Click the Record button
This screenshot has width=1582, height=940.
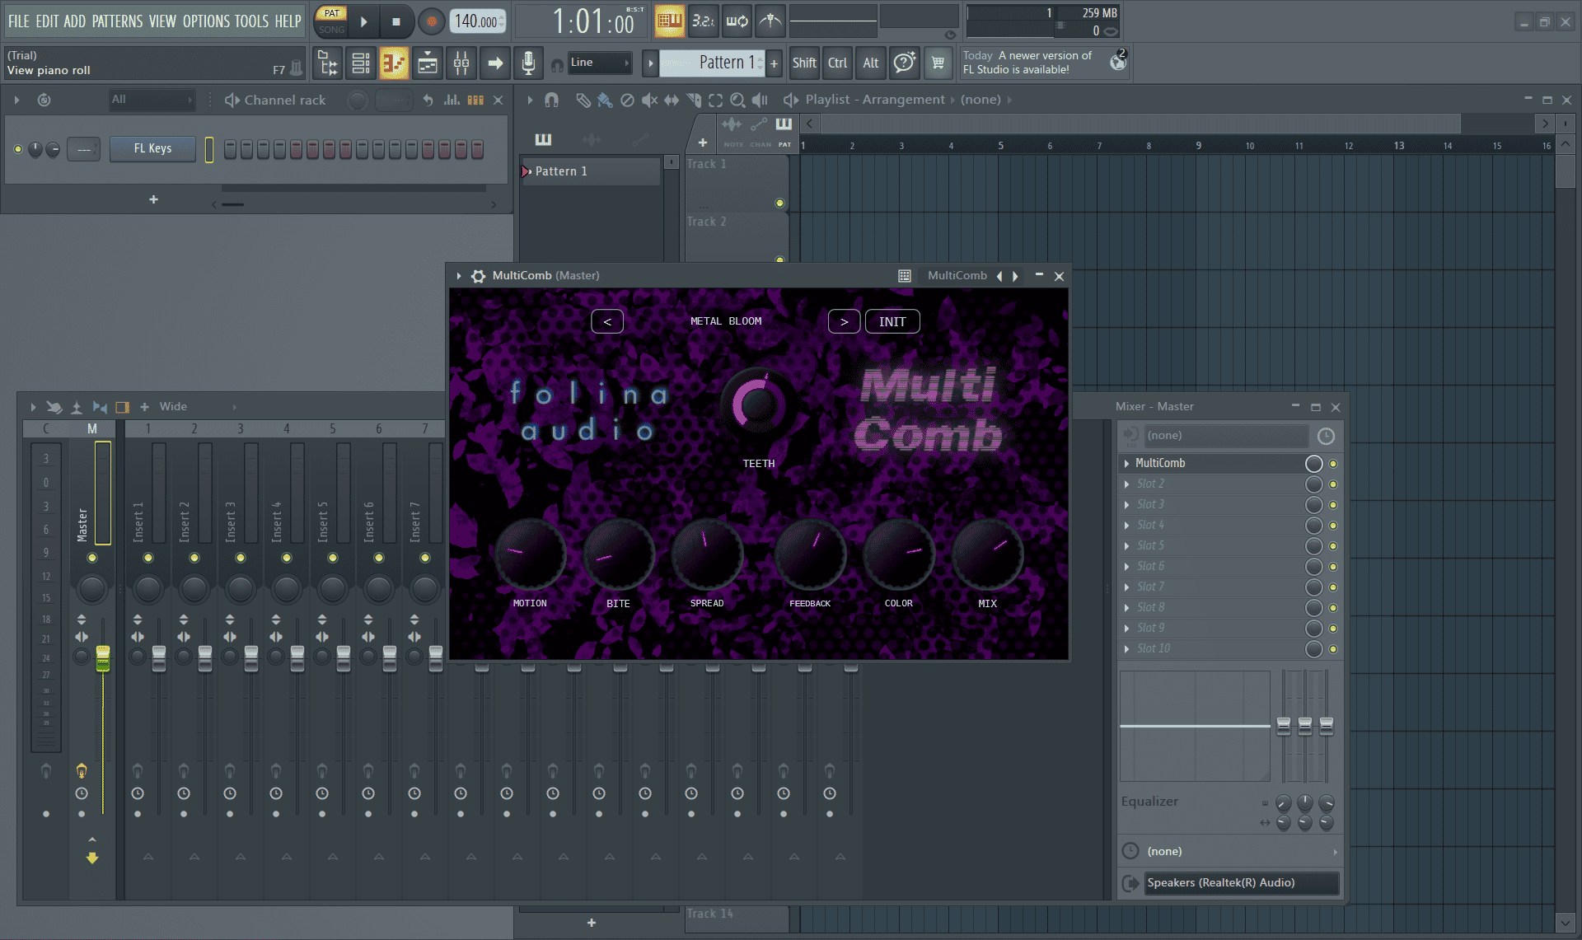pos(431,22)
